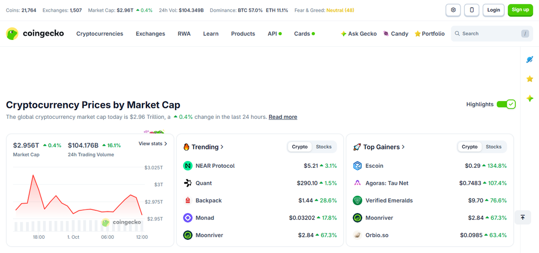Image resolution: width=539 pixels, height=253 pixels.
Task: Open the settings gear button
Action: (453, 10)
